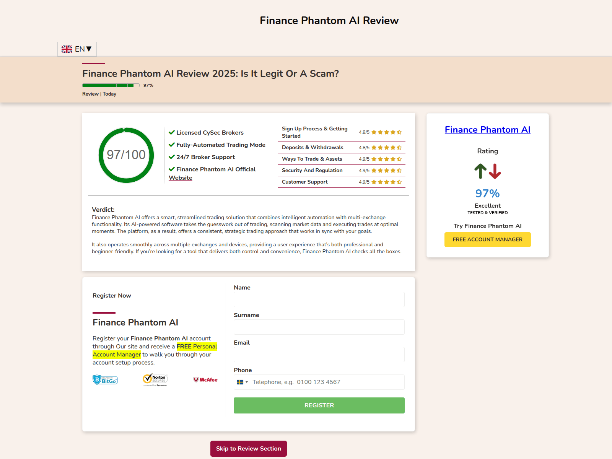Click the 97% green progress bar
This screenshot has height=459, width=612.
(111, 85)
